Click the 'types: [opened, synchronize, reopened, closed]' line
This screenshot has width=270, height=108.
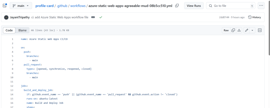(59, 69)
